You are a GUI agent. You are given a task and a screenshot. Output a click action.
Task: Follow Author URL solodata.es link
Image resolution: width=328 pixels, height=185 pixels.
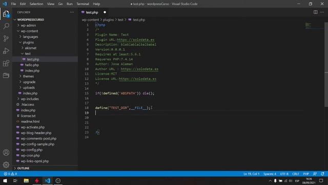pos(139,69)
